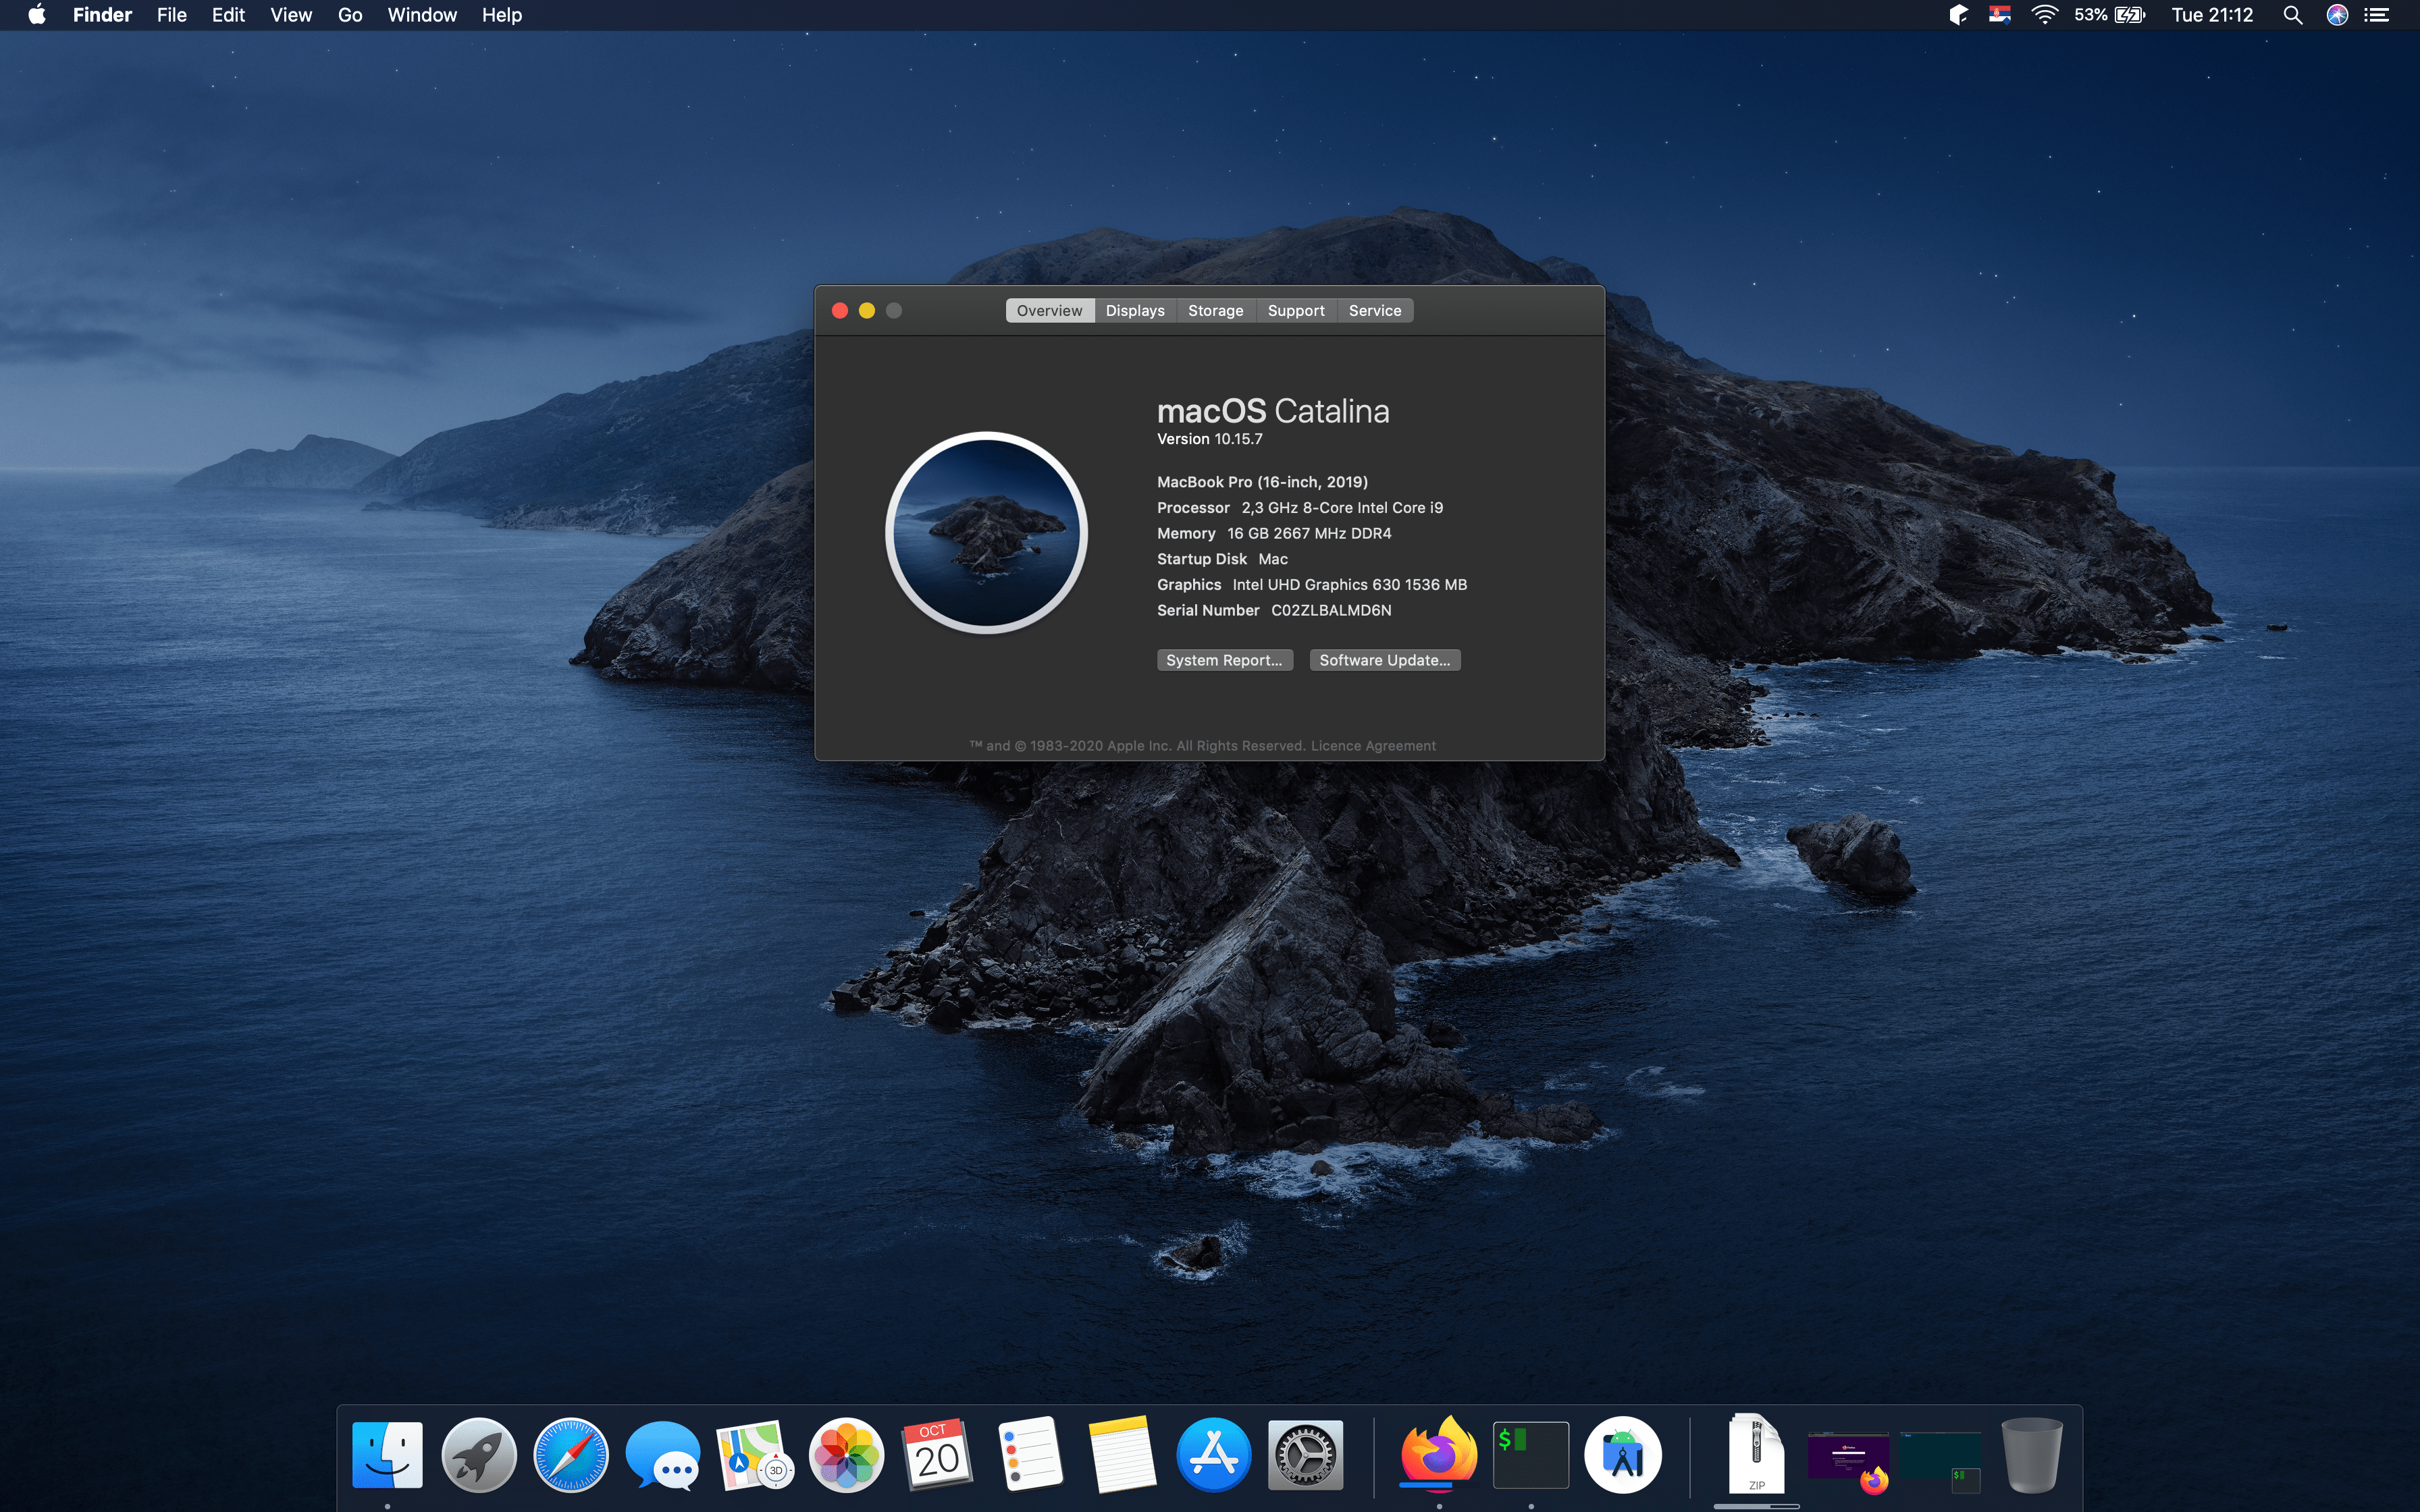
Task: Open the Licence Agreement link
Action: pos(1373,746)
